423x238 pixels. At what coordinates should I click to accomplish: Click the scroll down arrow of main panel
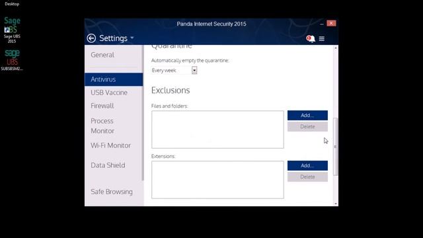(336, 204)
